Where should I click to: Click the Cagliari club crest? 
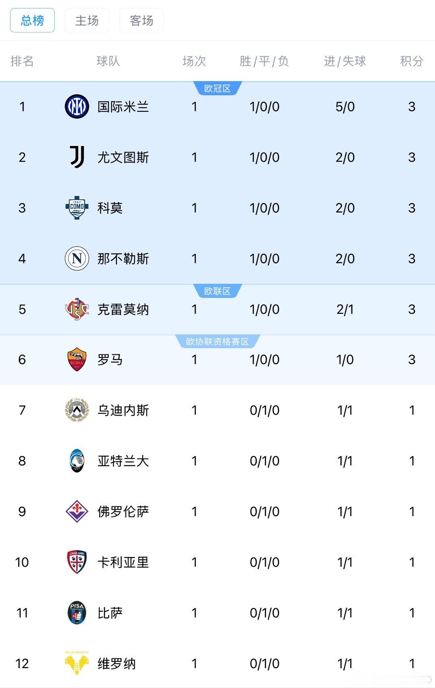[77, 562]
